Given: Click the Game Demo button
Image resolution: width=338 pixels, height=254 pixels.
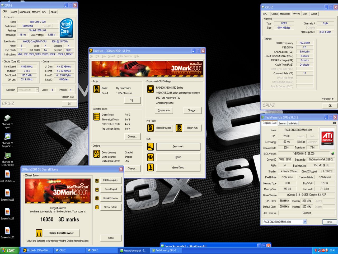Looking at the screenshot, I should tap(178, 167).
